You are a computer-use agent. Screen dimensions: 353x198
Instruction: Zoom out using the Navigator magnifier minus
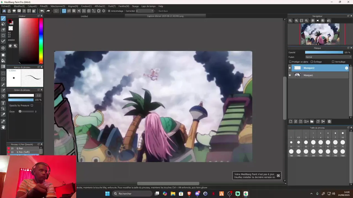click(306, 21)
